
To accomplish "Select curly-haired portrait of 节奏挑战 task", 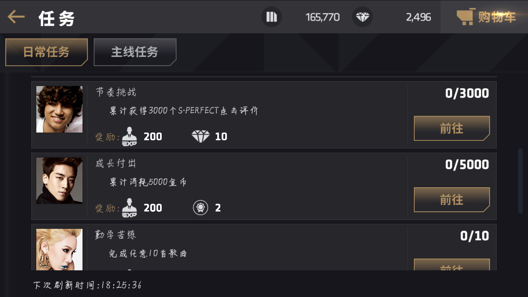I will click(59, 109).
